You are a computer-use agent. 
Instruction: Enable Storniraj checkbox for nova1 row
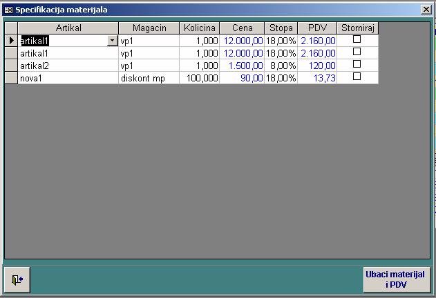click(x=357, y=77)
